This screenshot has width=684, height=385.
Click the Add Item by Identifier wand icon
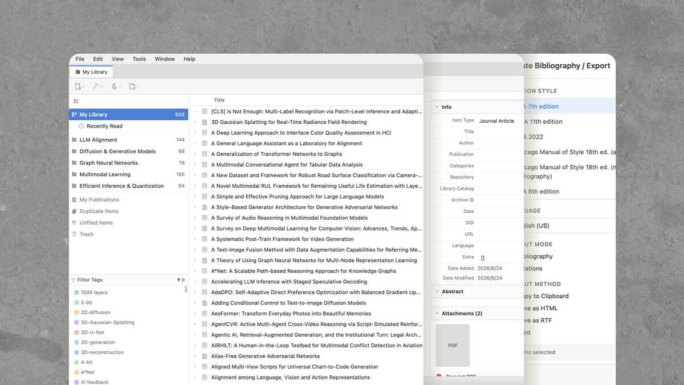97,87
